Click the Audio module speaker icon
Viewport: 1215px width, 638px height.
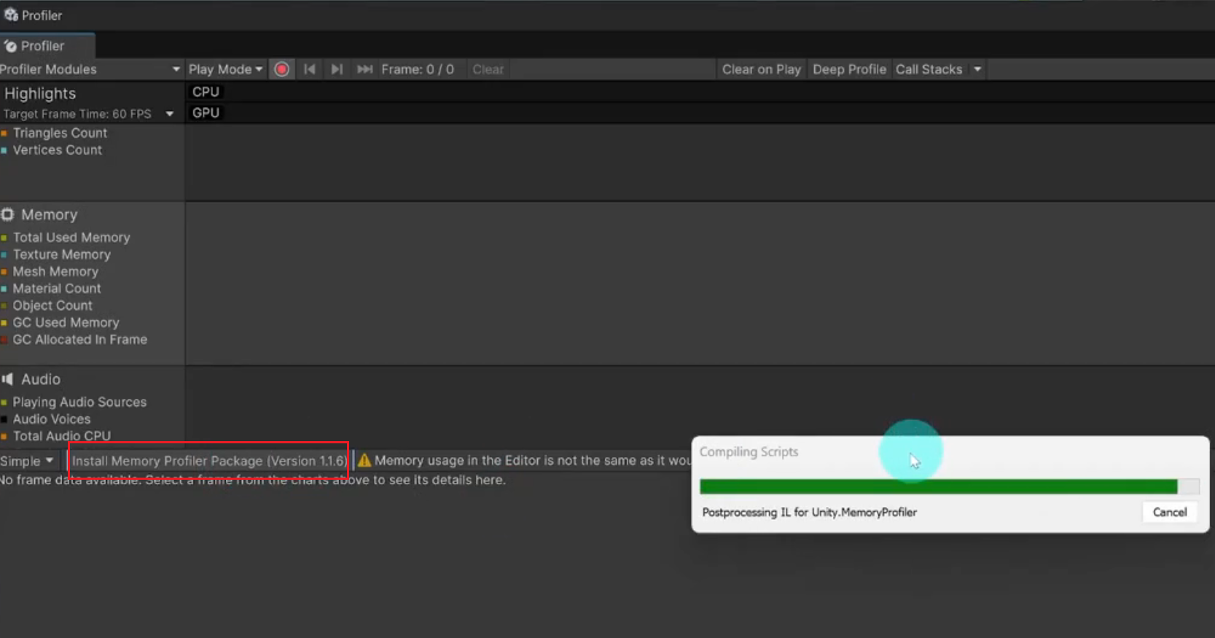[x=8, y=379]
